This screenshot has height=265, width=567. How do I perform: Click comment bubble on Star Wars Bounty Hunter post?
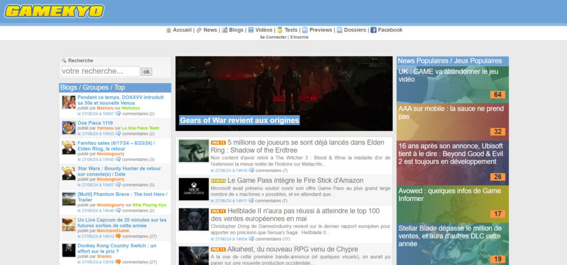pyautogui.click(x=118, y=185)
